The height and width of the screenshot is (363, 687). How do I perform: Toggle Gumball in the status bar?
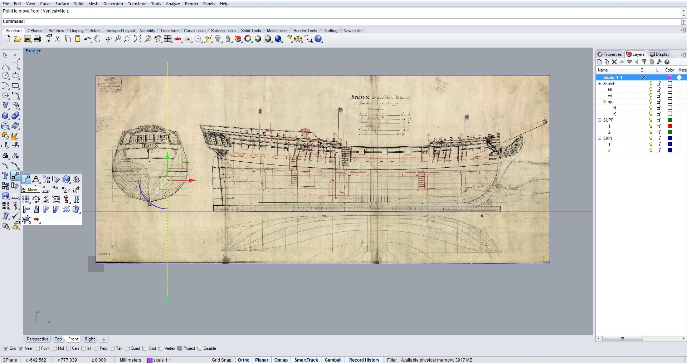click(333, 360)
